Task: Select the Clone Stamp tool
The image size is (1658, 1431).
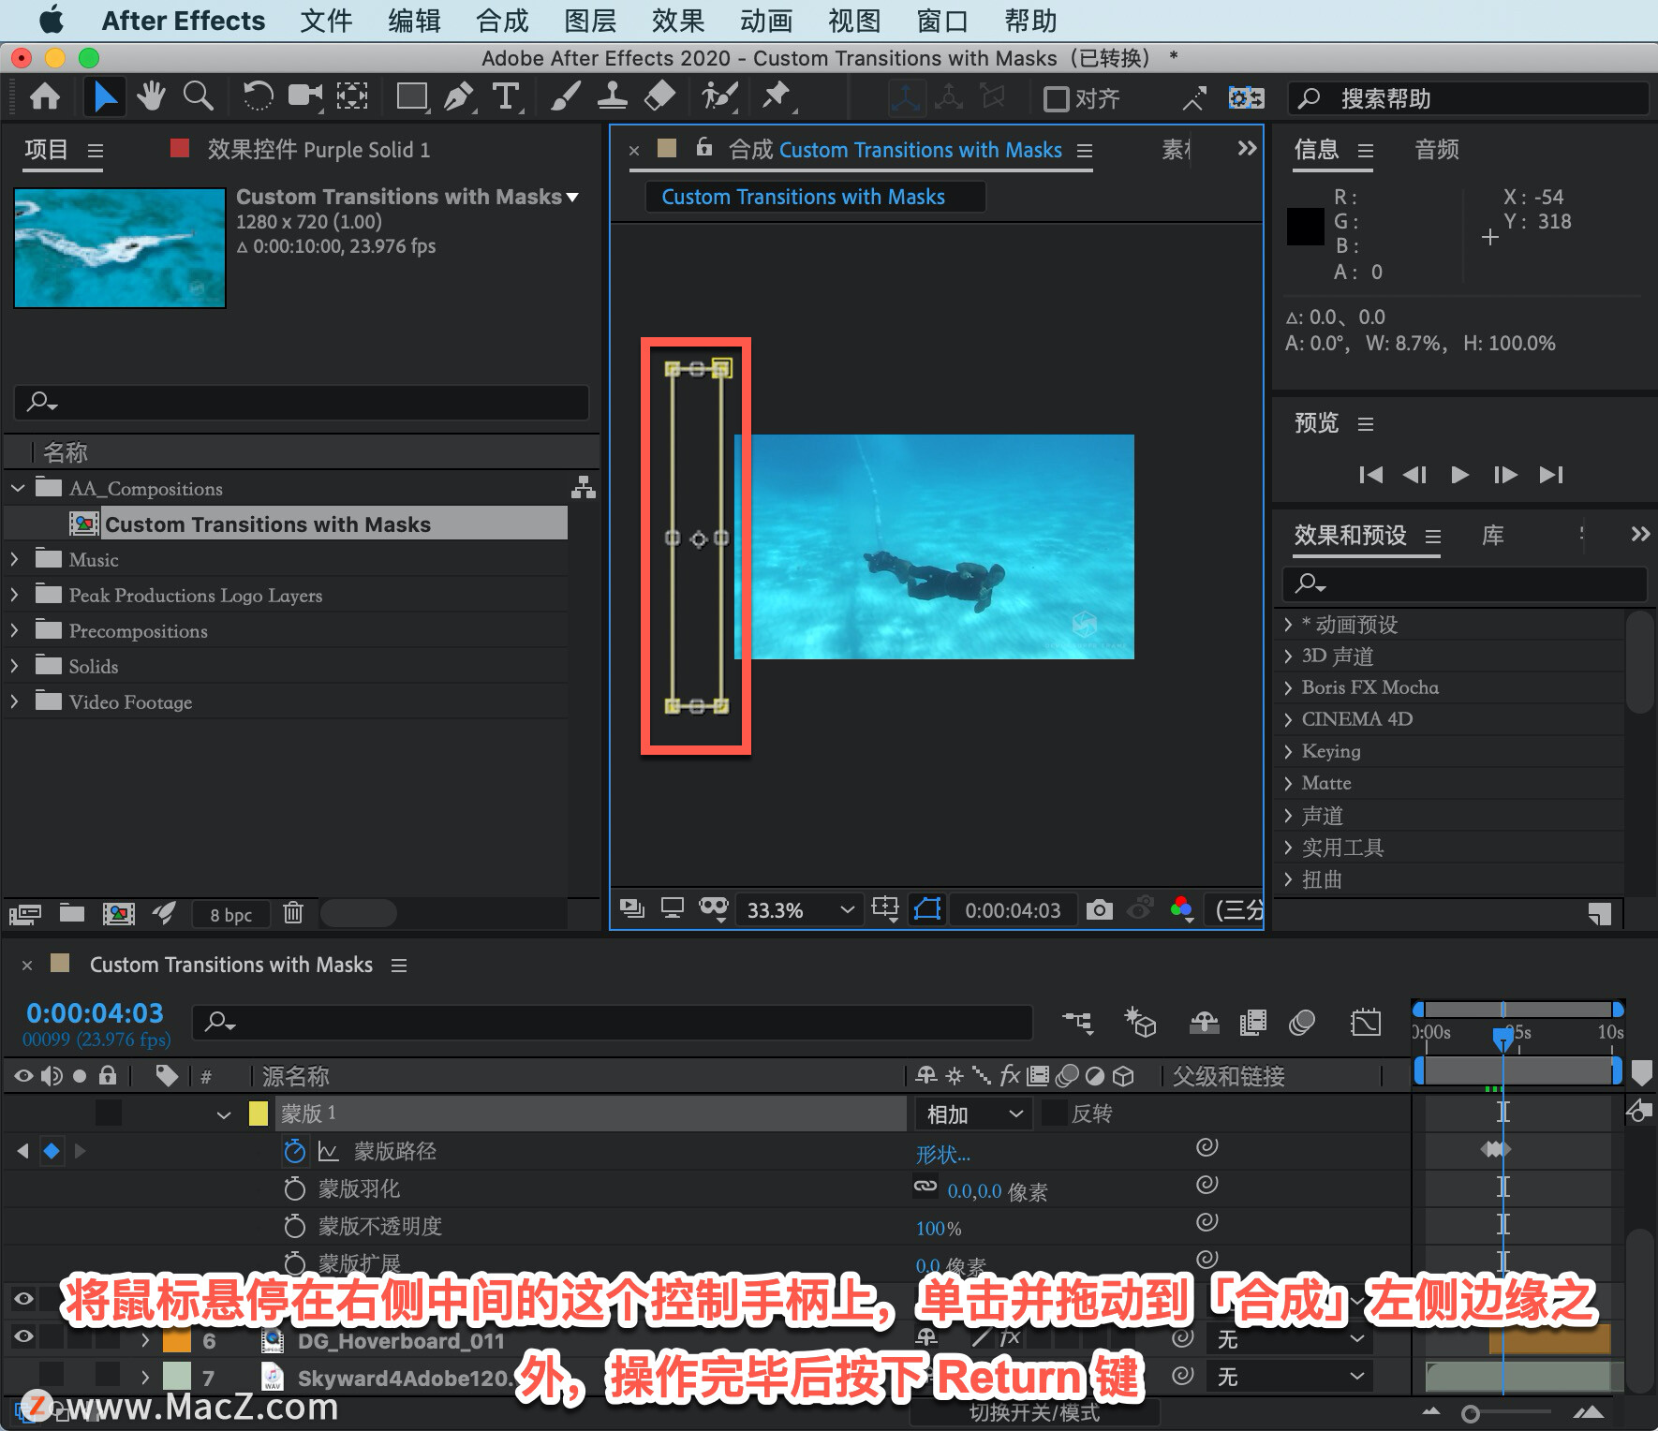Action: [x=612, y=96]
